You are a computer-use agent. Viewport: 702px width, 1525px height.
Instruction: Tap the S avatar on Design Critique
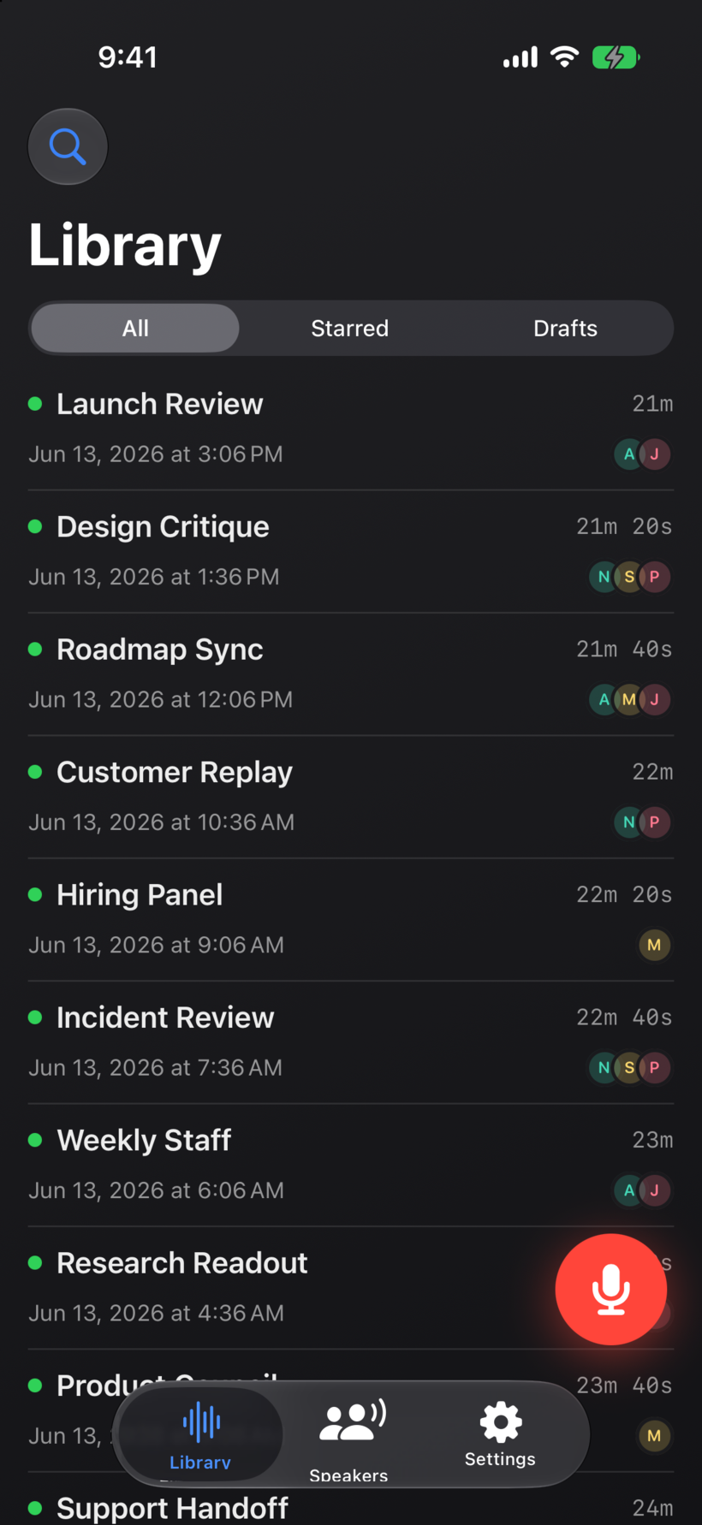(629, 577)
